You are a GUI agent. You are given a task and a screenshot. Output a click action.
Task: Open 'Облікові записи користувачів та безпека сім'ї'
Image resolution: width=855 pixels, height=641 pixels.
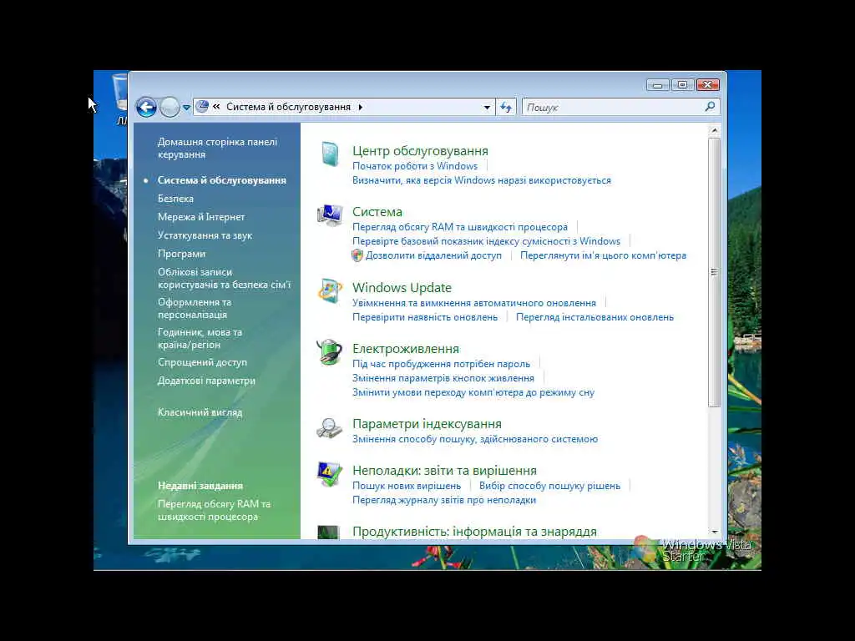point(224,279)
